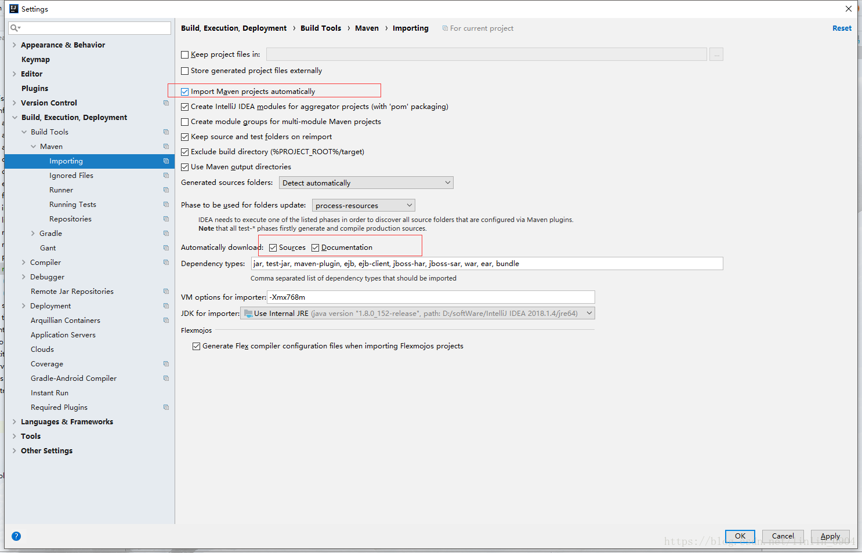This screenshot has width=862, height=553.
Task: Click browse button for project files path
Action: pos(716,54)
